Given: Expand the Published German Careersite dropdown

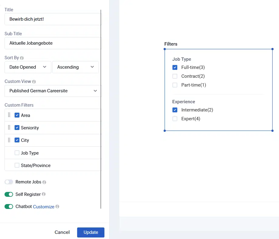Looking at the screenshot, I should point(53,91).
